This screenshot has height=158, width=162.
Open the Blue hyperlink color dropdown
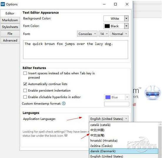coord(117,97)
